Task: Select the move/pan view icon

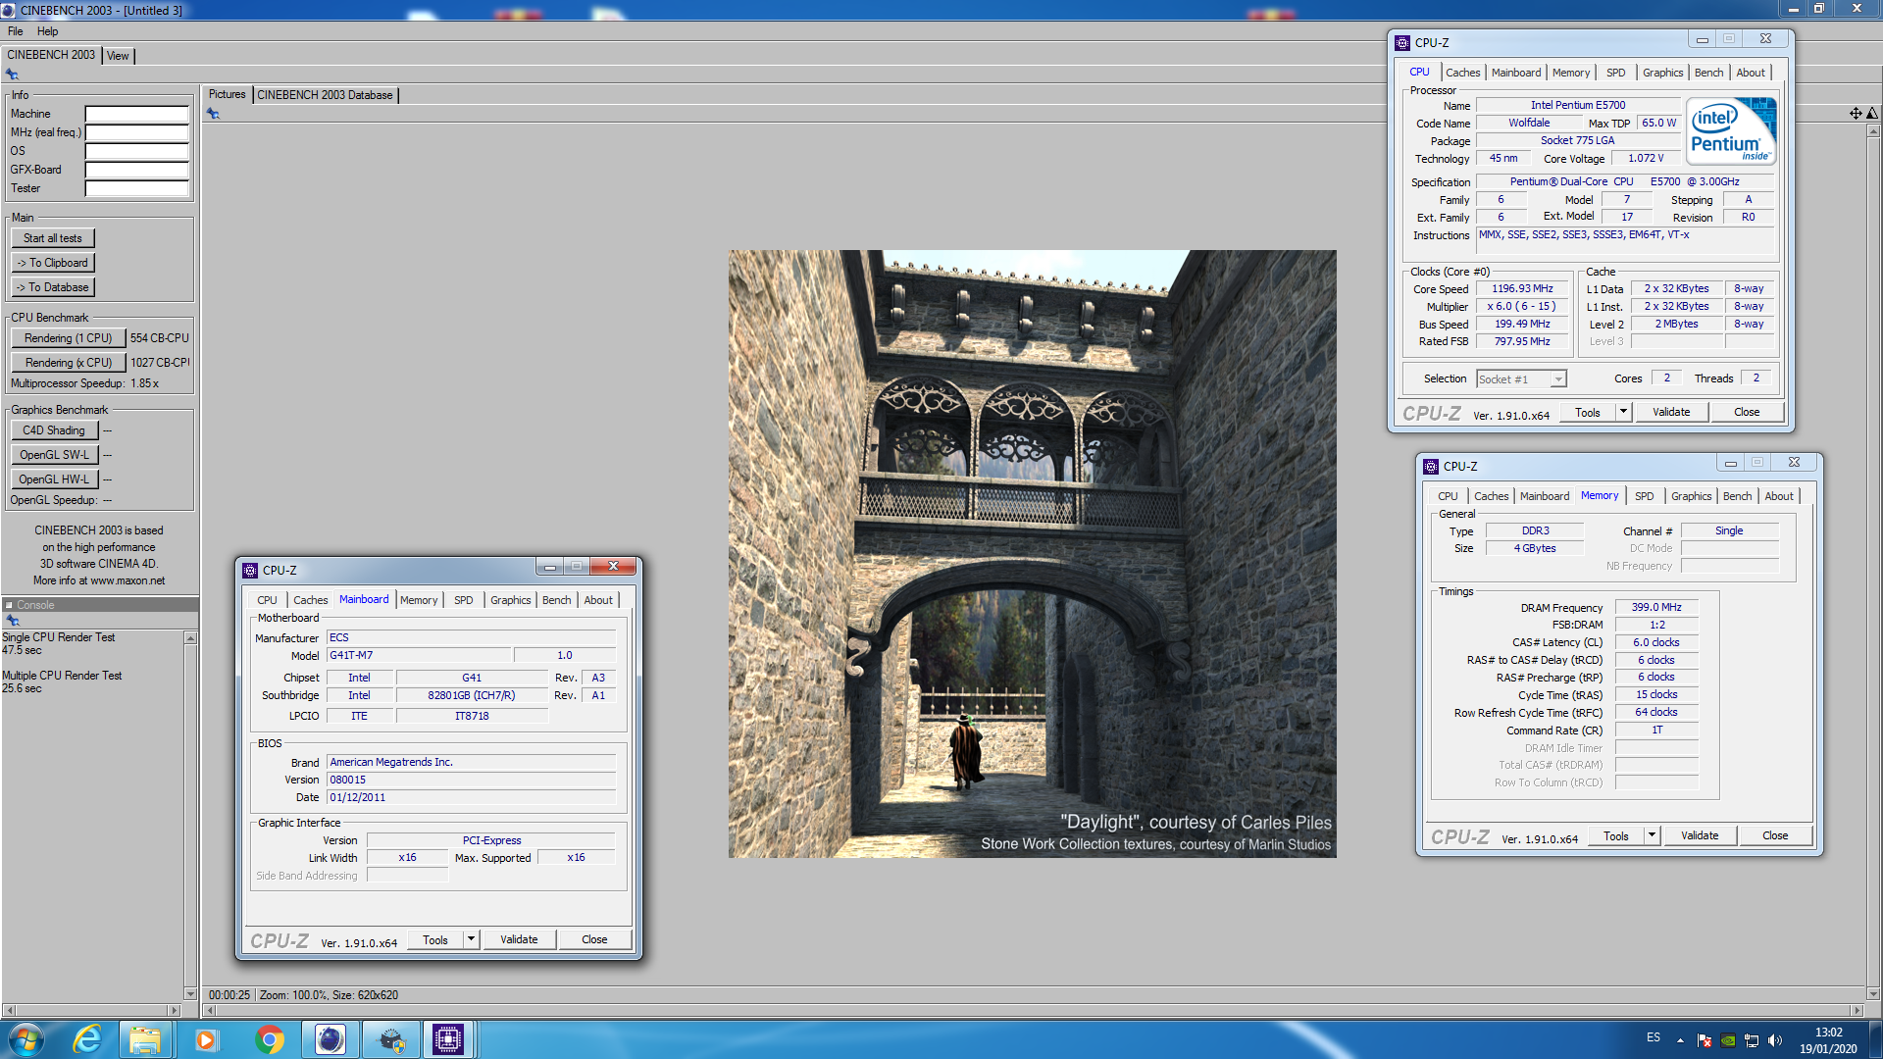Action: point(1856,114)
